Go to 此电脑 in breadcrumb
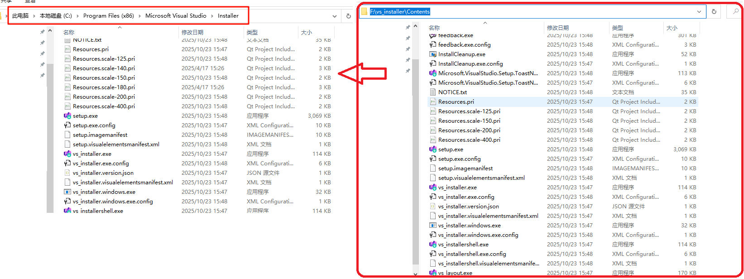Screen dimensions: 744x279 pos(20,16)
